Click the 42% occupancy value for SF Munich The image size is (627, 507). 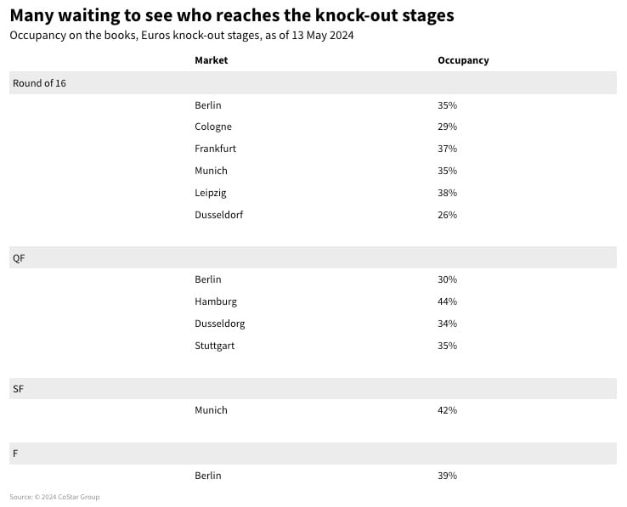point(447,410)
